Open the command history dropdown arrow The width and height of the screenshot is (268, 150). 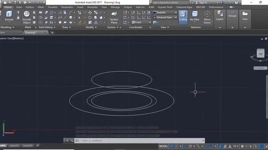pos(203,141)
